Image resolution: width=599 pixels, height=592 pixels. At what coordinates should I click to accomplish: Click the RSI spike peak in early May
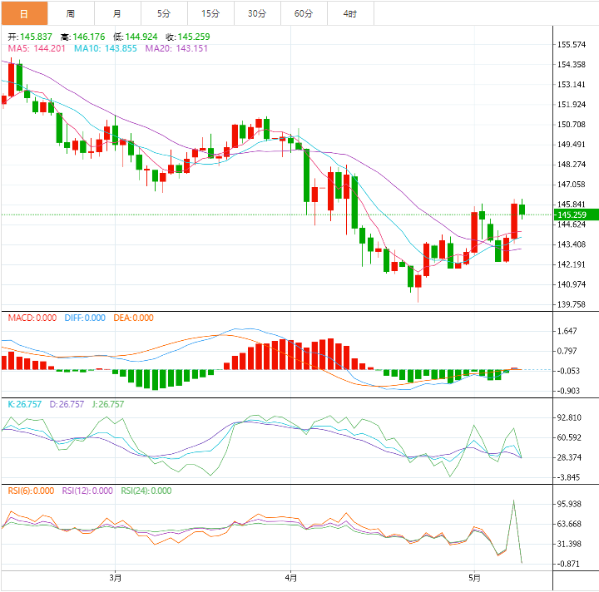pos(514,501)
